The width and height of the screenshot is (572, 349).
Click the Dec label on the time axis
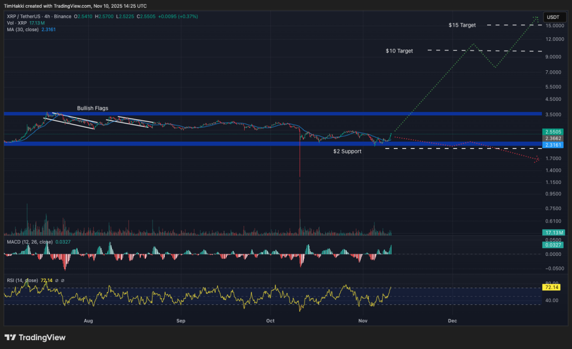452,321
